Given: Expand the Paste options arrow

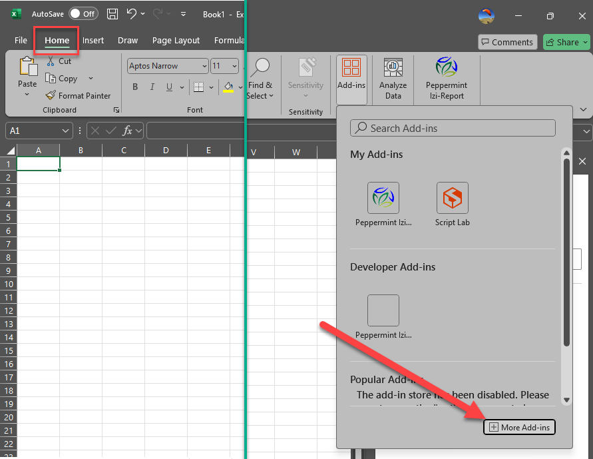Looking at the screenshot, I should tap(27, 94).
